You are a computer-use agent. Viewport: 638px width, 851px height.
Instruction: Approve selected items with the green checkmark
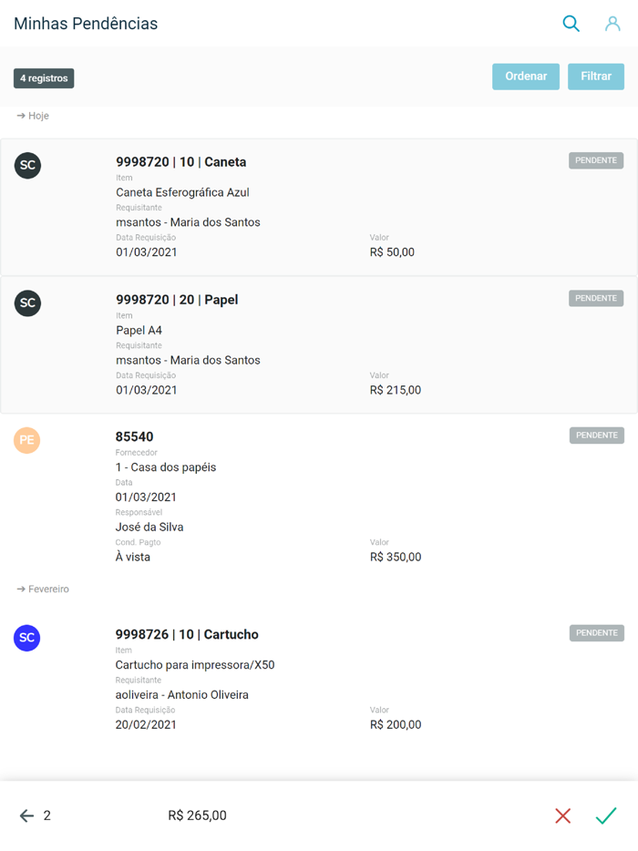click(x=605, y=815)
